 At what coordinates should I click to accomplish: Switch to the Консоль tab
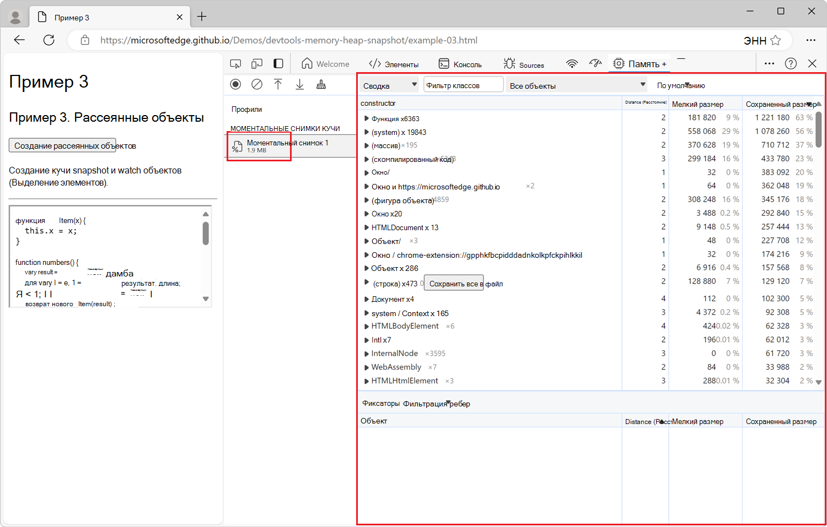coord(460,64)
